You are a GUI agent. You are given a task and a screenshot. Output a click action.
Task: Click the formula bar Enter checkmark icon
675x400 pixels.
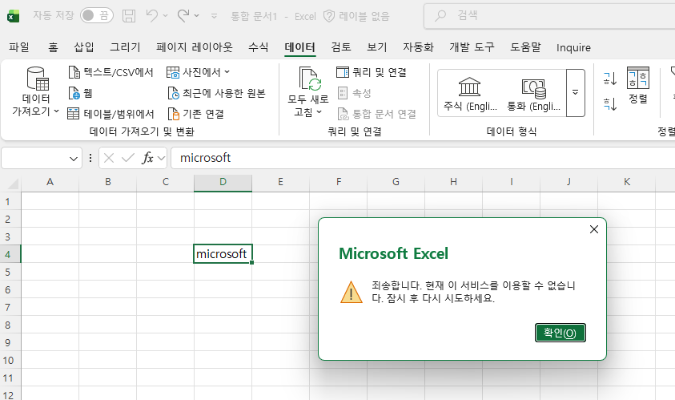(x=128, y=158)
